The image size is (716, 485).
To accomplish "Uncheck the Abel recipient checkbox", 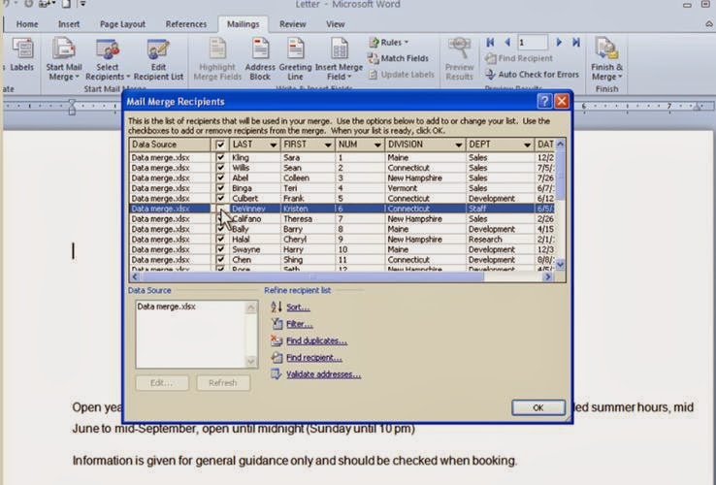I will pyautogui.click(x=220, y=178).
